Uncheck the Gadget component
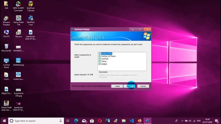The image size is (221, 124). (99, 64)
